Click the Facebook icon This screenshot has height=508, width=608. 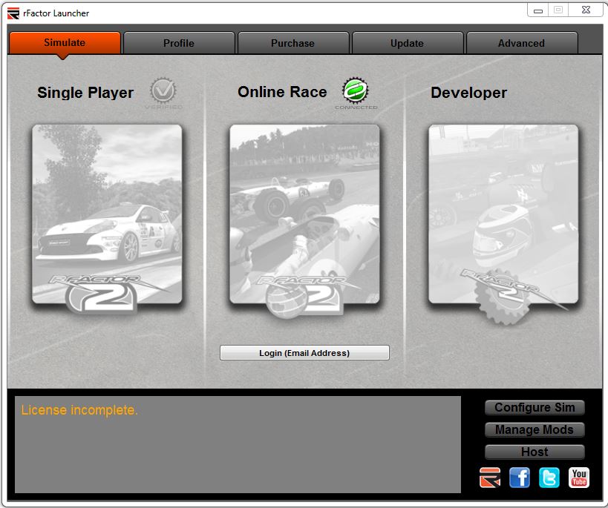point(520,478)
